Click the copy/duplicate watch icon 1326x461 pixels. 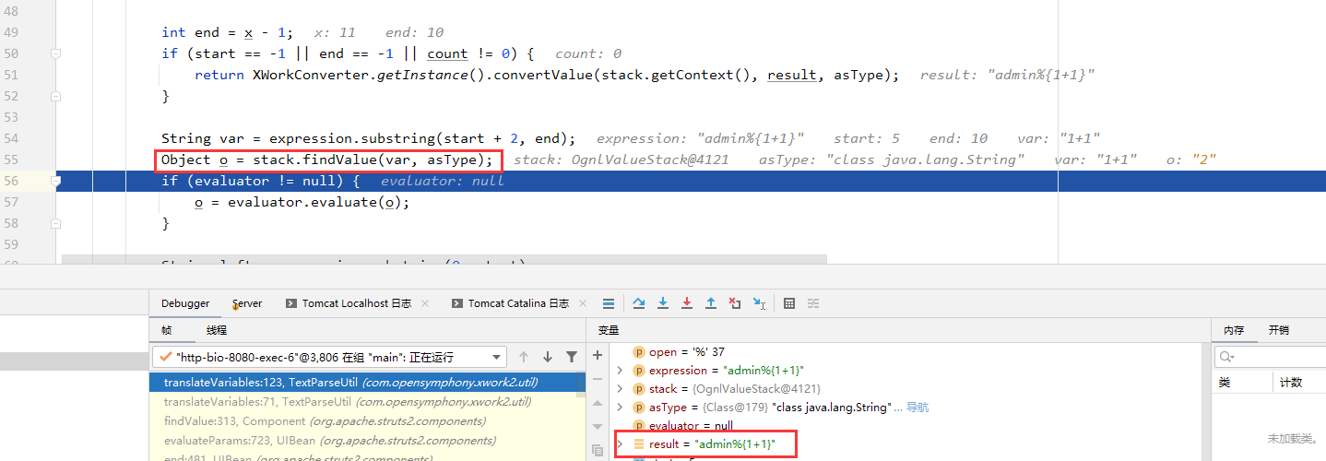[x=597, y=450]
